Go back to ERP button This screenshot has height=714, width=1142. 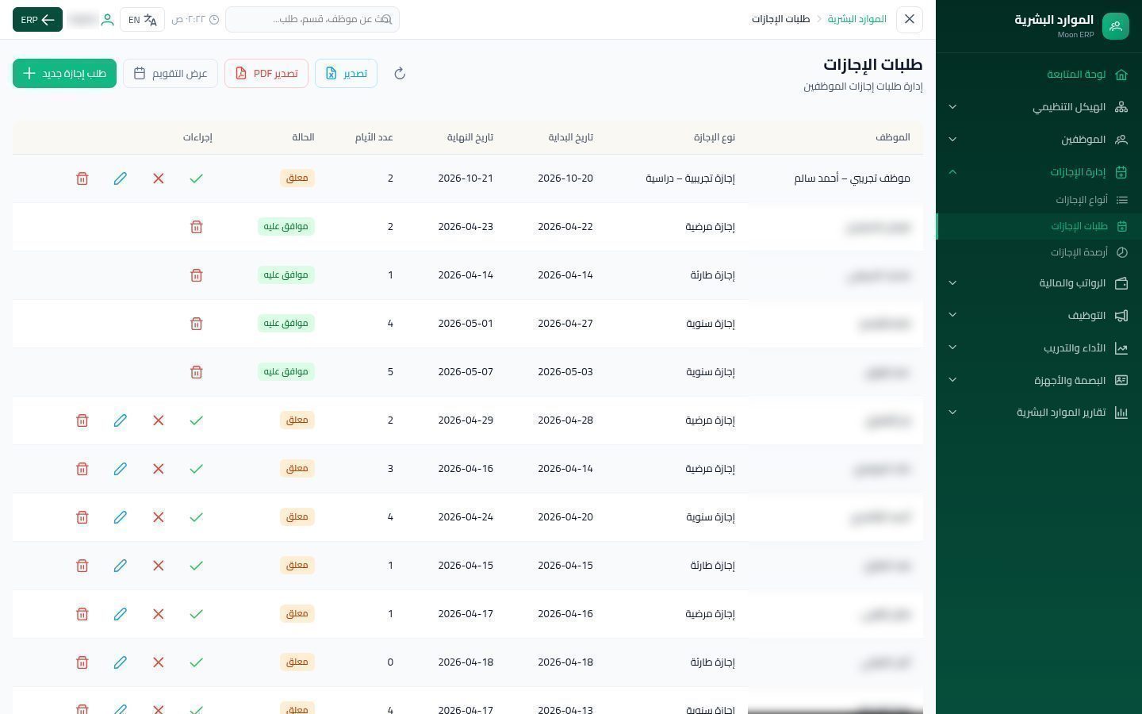coord(37,20)
